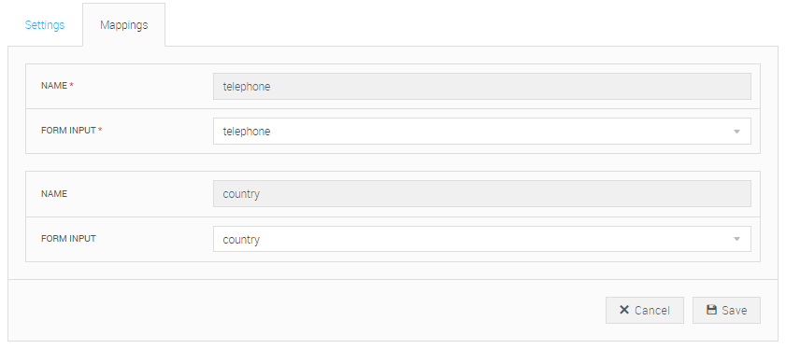Click the red asterisk beside first NAME label
The width and height of the screenshot is (786, 349).
click(71, 86)
